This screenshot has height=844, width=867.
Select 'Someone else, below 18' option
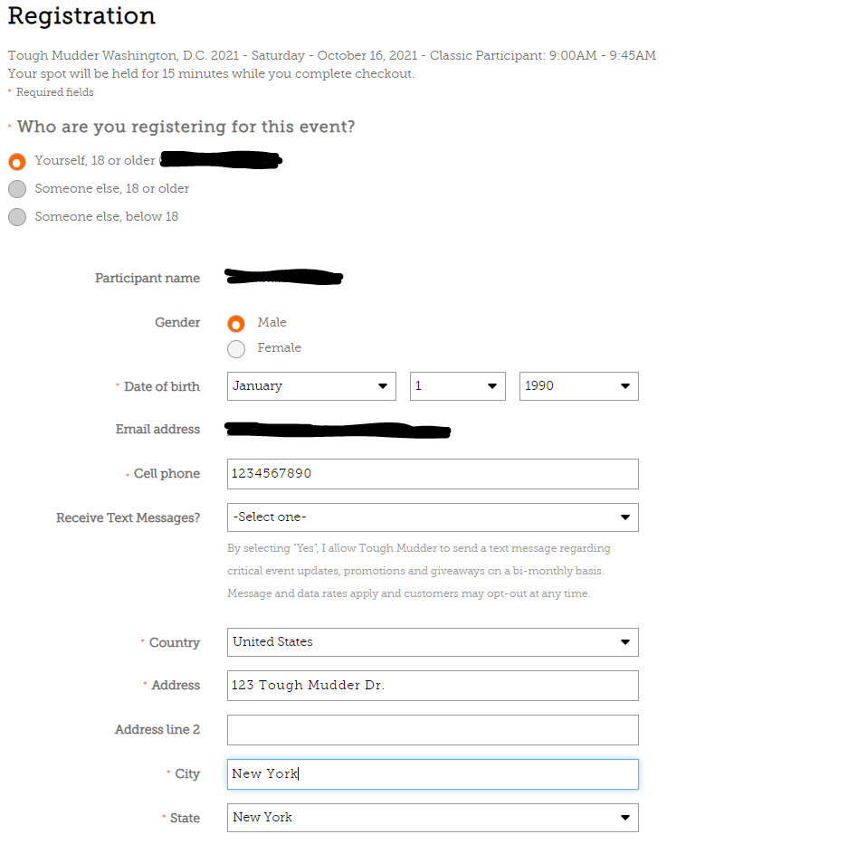coord(17,217)
